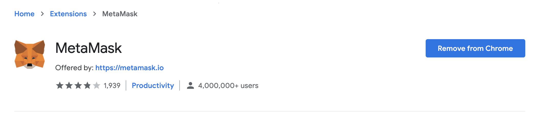The width and height of the screenshot is (558, 120).
Task: Click the fifth greyed-out rating star
Action: point(97,85)
